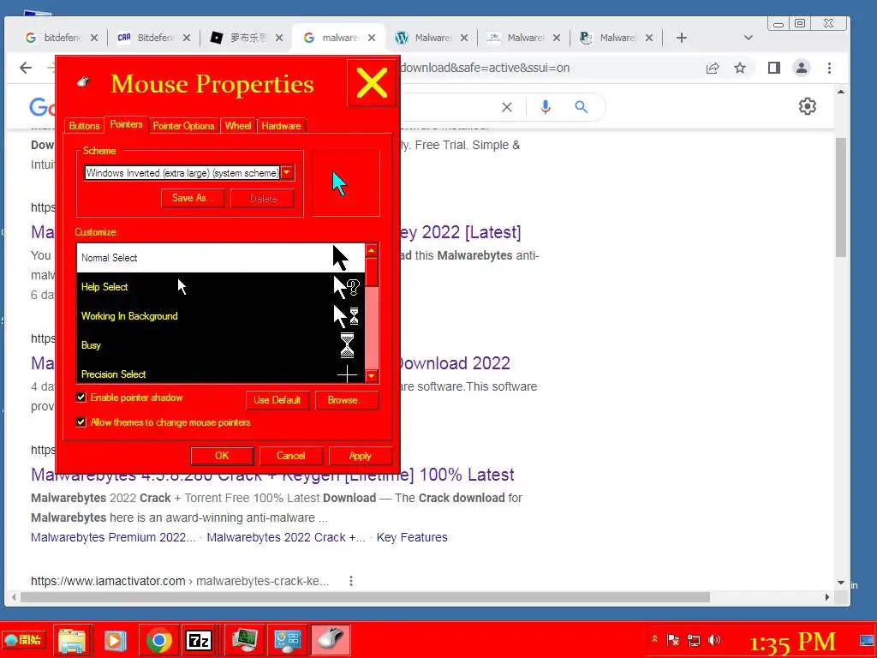
Task: Click Chrome page vertical scrollbar thumb
Action: pyautogui.click(x=841, y=196)
